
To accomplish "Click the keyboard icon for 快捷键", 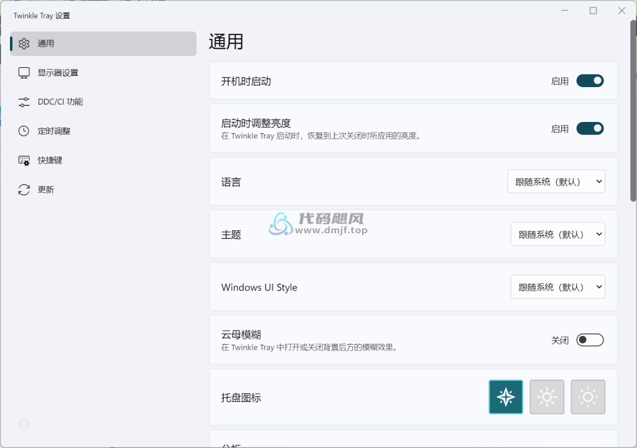I will (24, 160).
